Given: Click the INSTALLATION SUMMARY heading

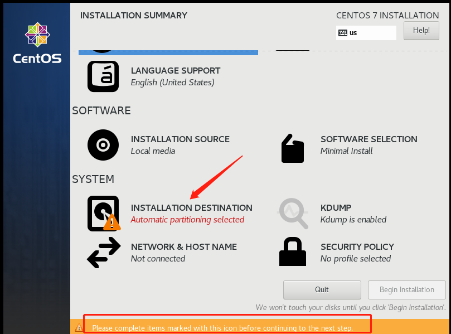Looking at the screenshot, I should point(134,16).
